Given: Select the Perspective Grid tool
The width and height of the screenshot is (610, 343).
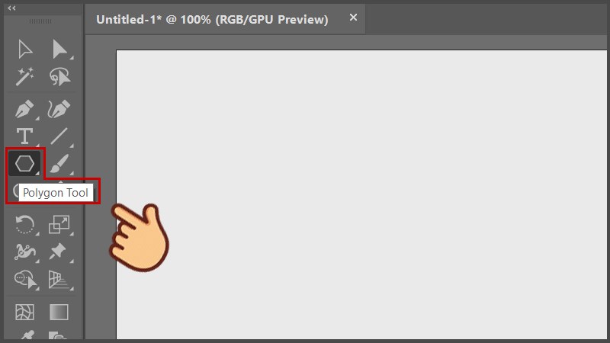Looking at the screenshot, I should click(x=59, y=280).
